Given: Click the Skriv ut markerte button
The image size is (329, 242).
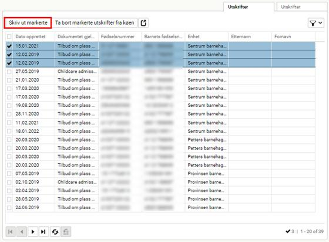Looking at the screenshot, I should click(28, 23).
